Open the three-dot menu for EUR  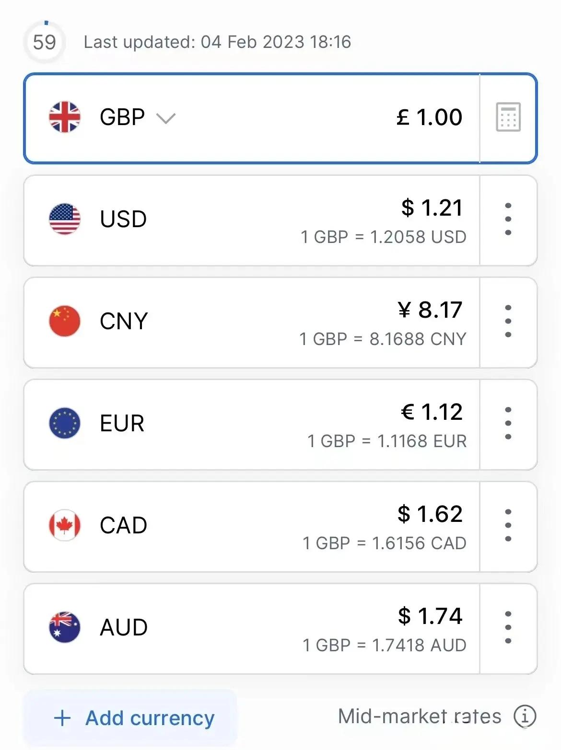point(508,423)
